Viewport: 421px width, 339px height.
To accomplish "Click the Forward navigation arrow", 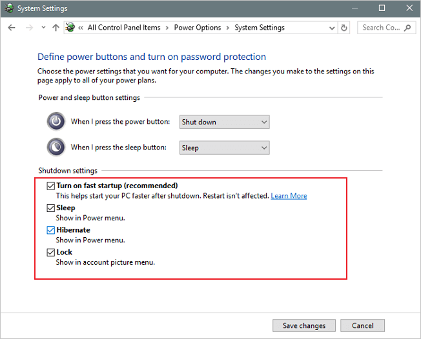I will pyautogui.click(x=28, y=28).
